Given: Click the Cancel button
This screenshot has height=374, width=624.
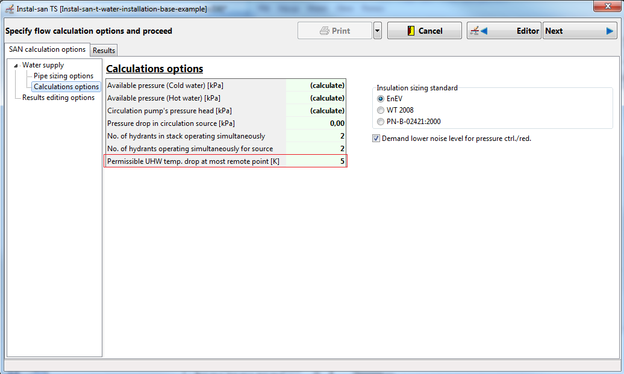Looking at the screenshot, I should [x=424, y=31].
